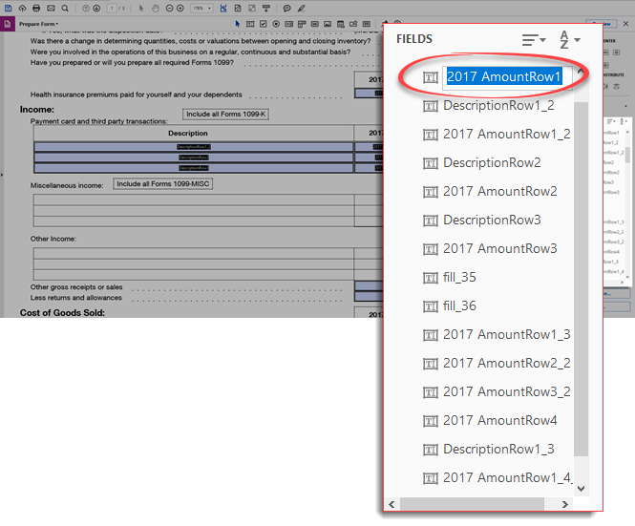Click Fields list scroll right arrow
The height and width of the screenshot is (526, 635).
point(565,505)
